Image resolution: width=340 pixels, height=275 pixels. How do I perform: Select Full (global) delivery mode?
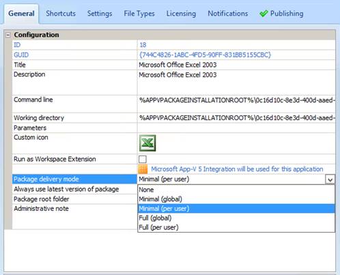(236, 218)
